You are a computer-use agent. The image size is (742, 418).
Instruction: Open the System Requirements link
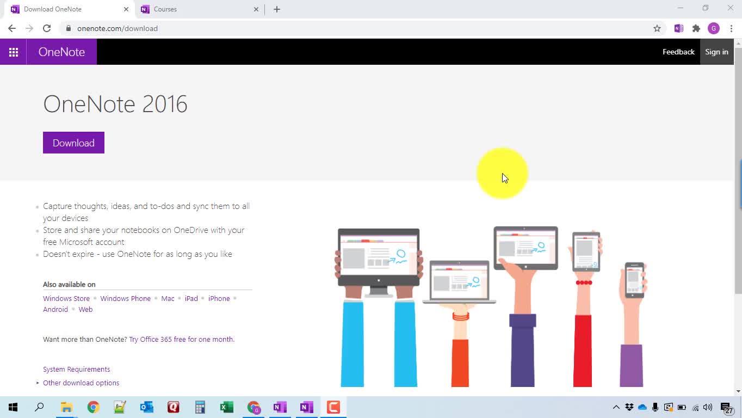click(x=76, y=369)
